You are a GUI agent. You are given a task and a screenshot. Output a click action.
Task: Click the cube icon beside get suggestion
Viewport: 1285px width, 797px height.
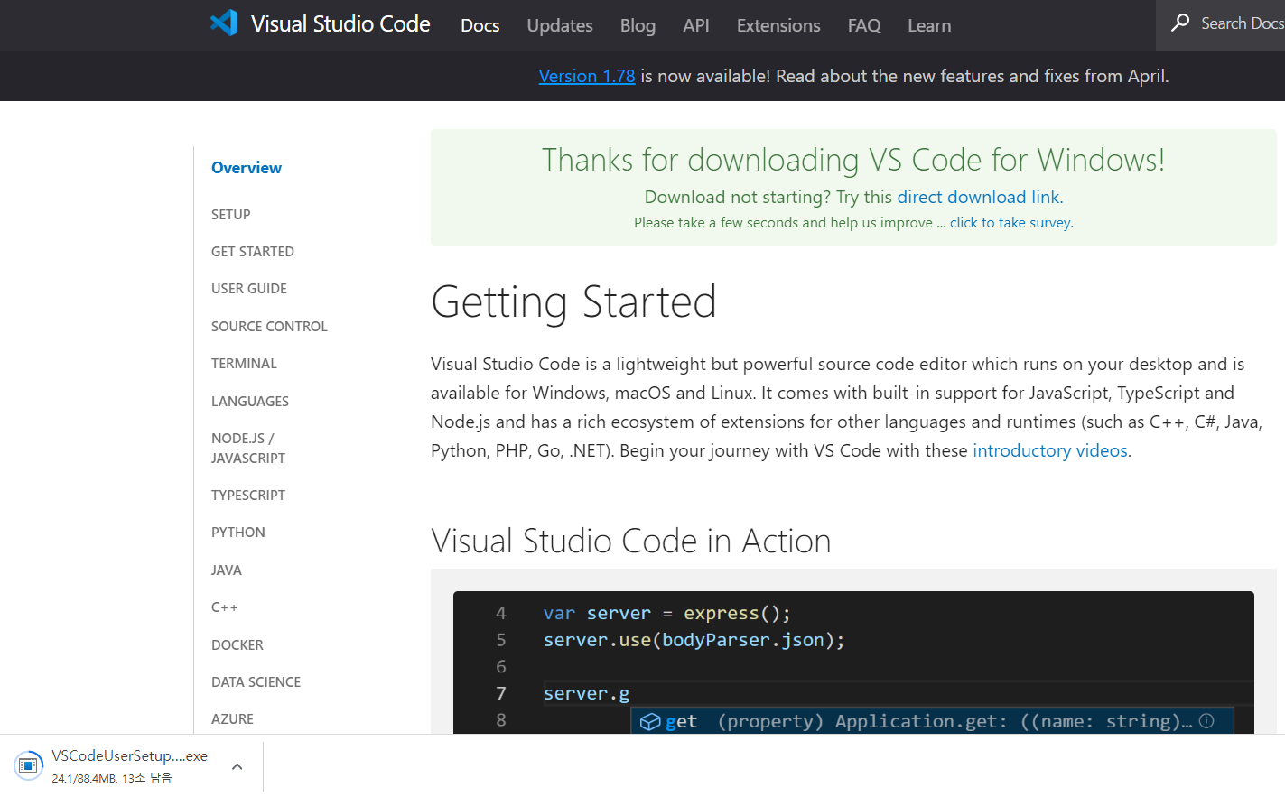coord(650,721)
